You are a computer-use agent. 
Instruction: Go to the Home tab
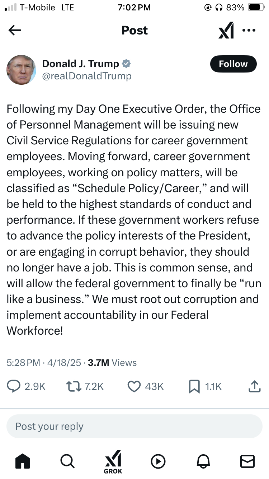coord(23,461)
